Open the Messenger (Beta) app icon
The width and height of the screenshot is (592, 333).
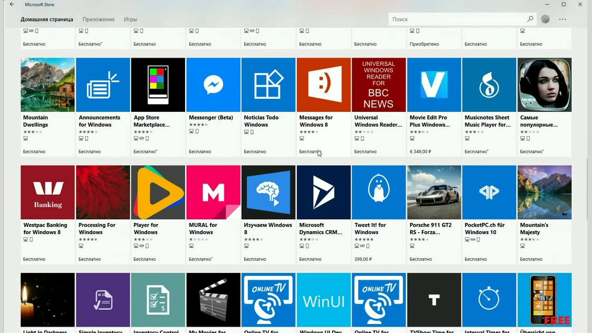pyautogui.click(x=213, y=85)
